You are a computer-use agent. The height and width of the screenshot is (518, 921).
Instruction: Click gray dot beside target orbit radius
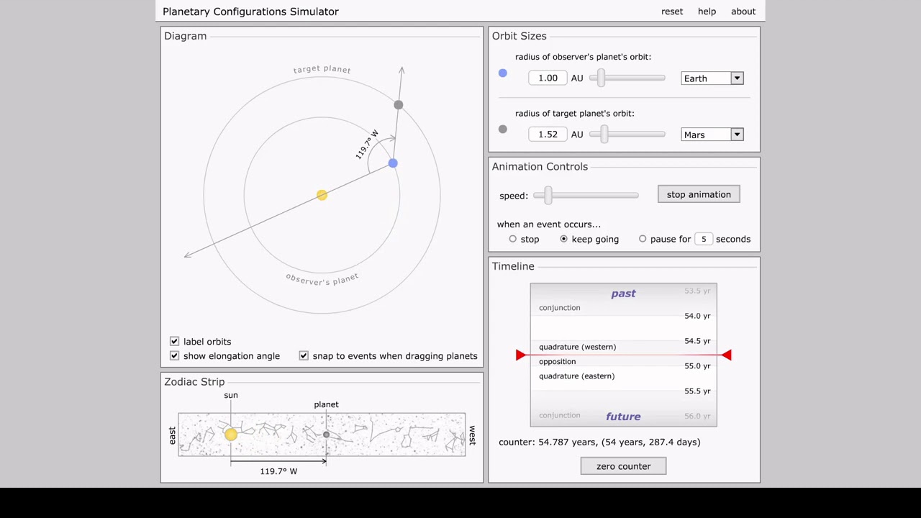503,129
